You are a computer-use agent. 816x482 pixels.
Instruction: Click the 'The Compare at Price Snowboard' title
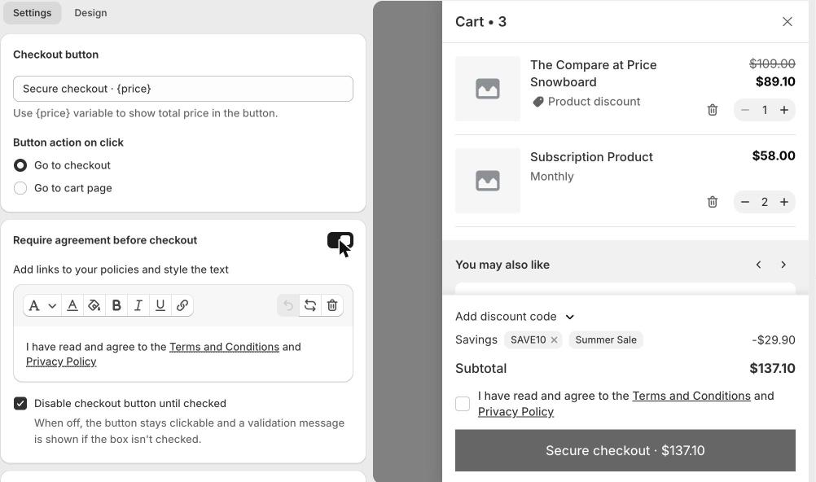pyautogui.click(x=593, y=73)
